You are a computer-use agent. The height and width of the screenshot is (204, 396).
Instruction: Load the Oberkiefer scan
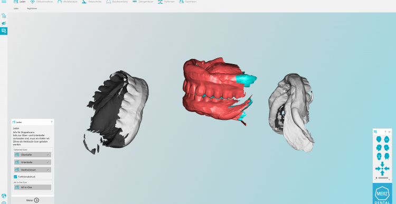click(33, 155)
